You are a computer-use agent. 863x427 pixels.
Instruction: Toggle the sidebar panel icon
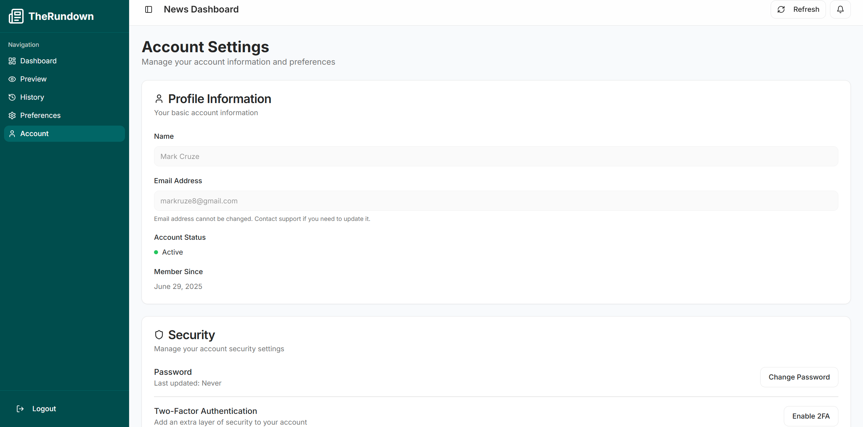tap(149, 9)
